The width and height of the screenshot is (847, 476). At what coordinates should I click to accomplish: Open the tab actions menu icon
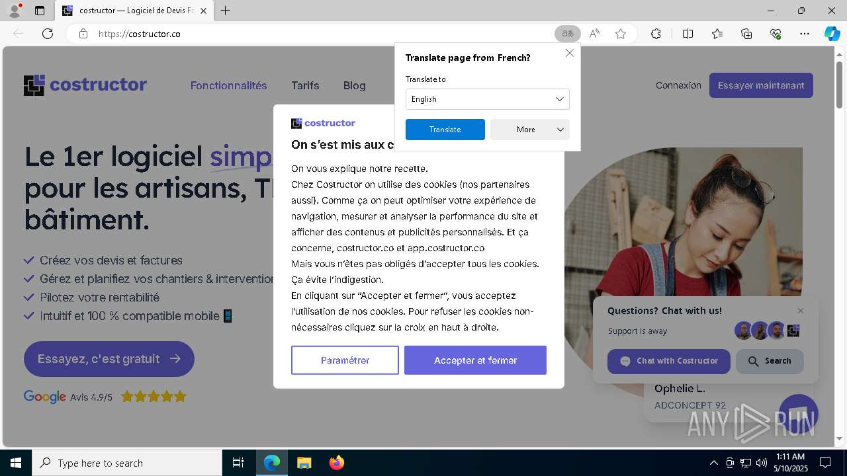point(40,11)
